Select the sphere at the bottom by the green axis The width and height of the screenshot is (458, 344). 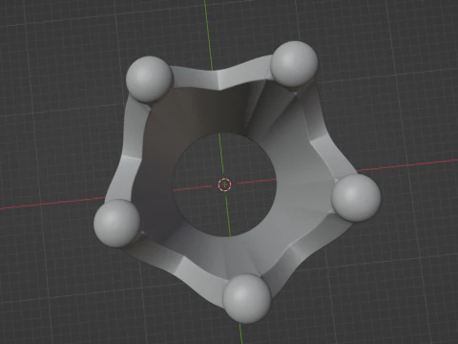point(247,298)
